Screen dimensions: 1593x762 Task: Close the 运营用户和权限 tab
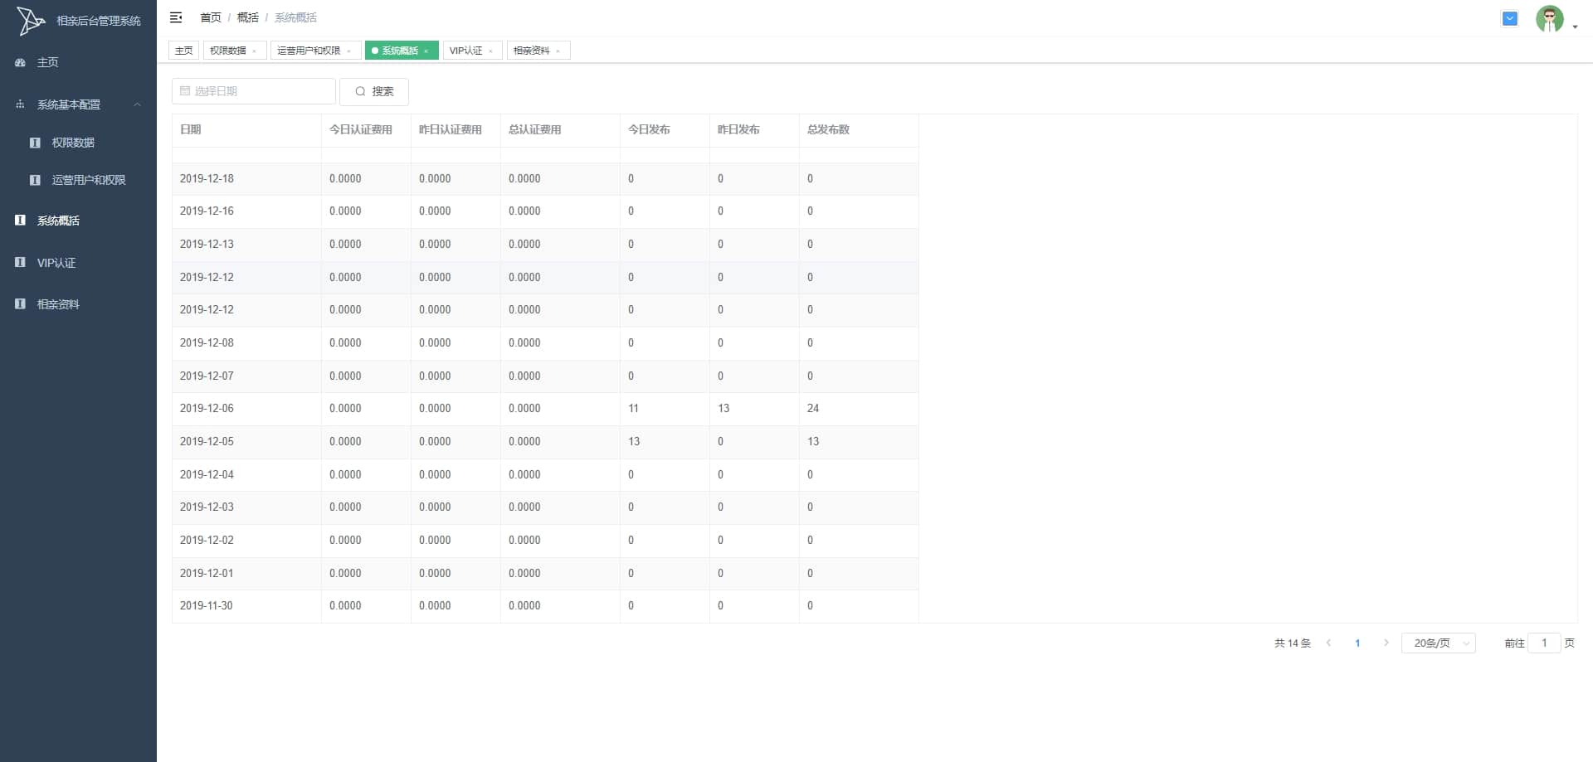click(x=348, y=51)
